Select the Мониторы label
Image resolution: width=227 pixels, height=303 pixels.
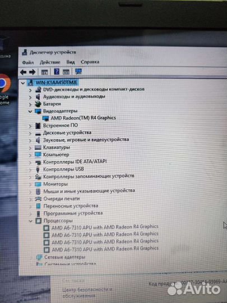(x=55, y=184)
